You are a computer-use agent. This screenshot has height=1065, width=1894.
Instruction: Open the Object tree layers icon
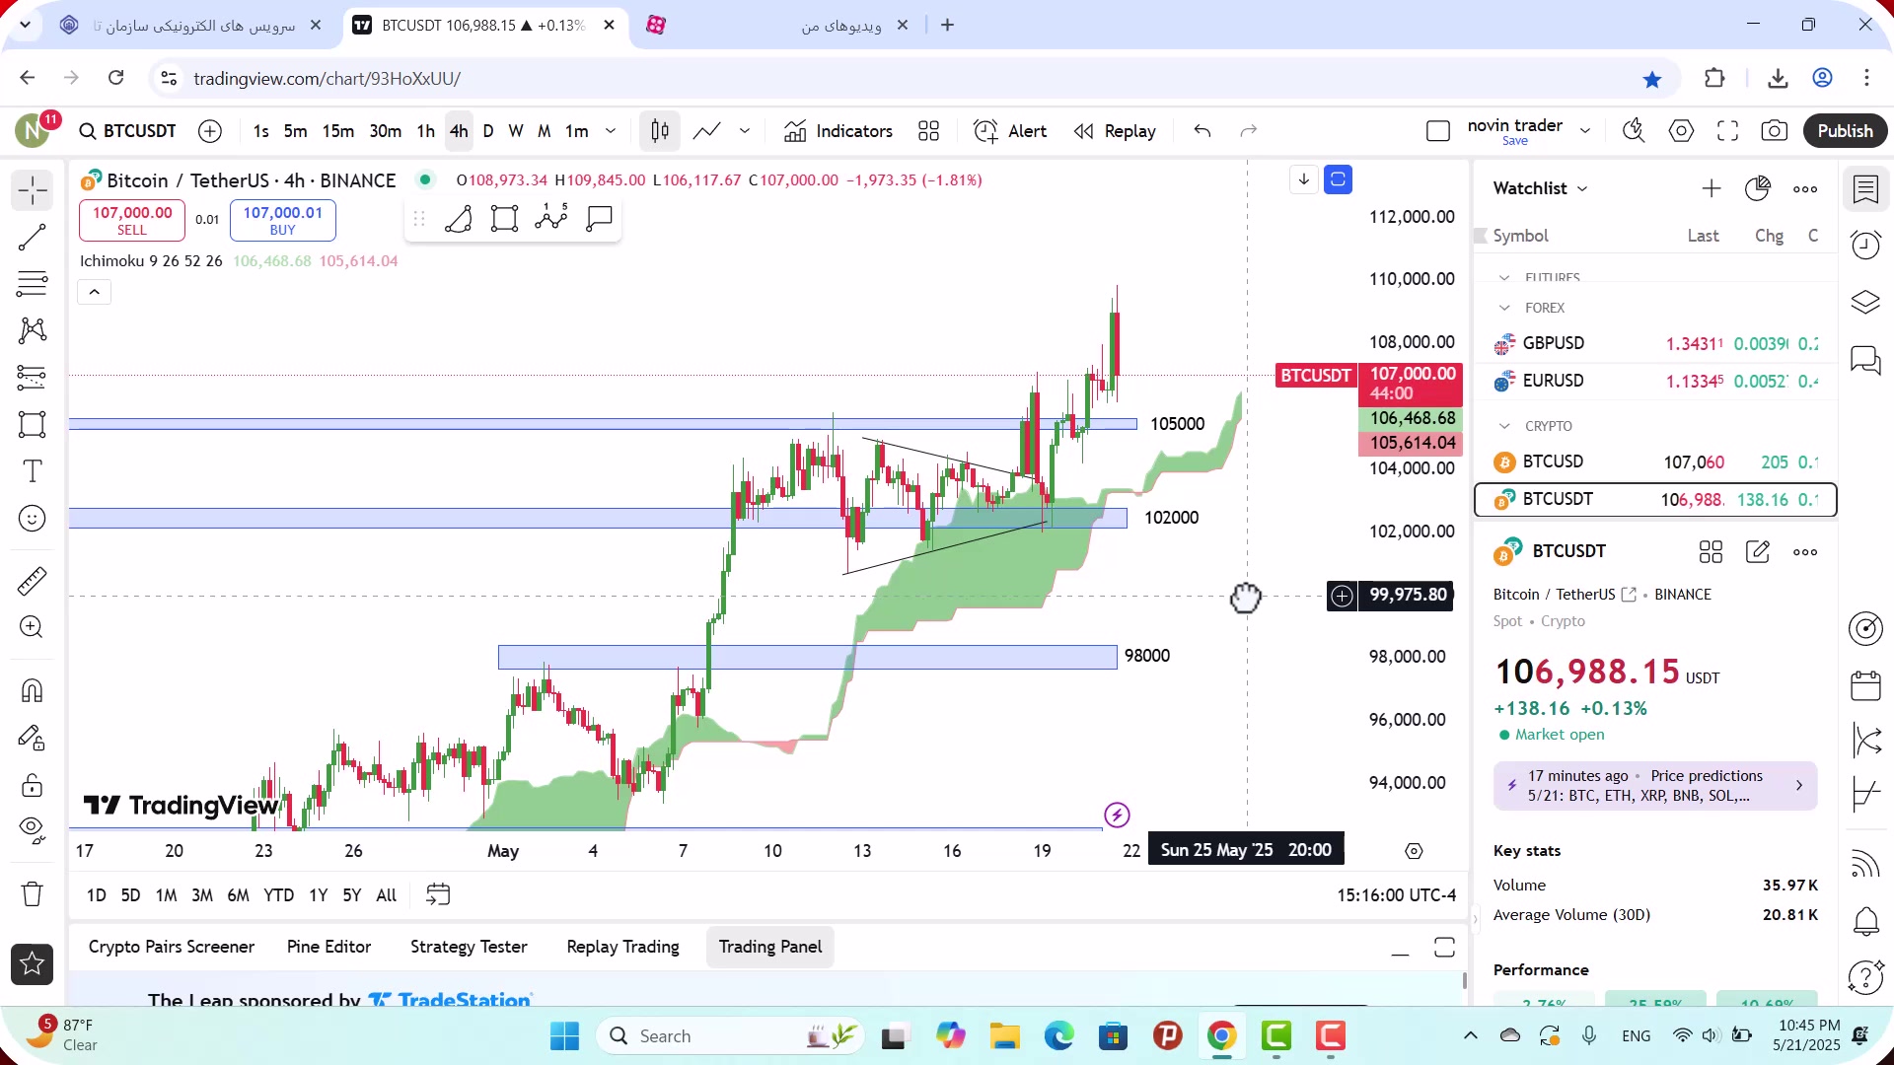tap(1865, 302)
